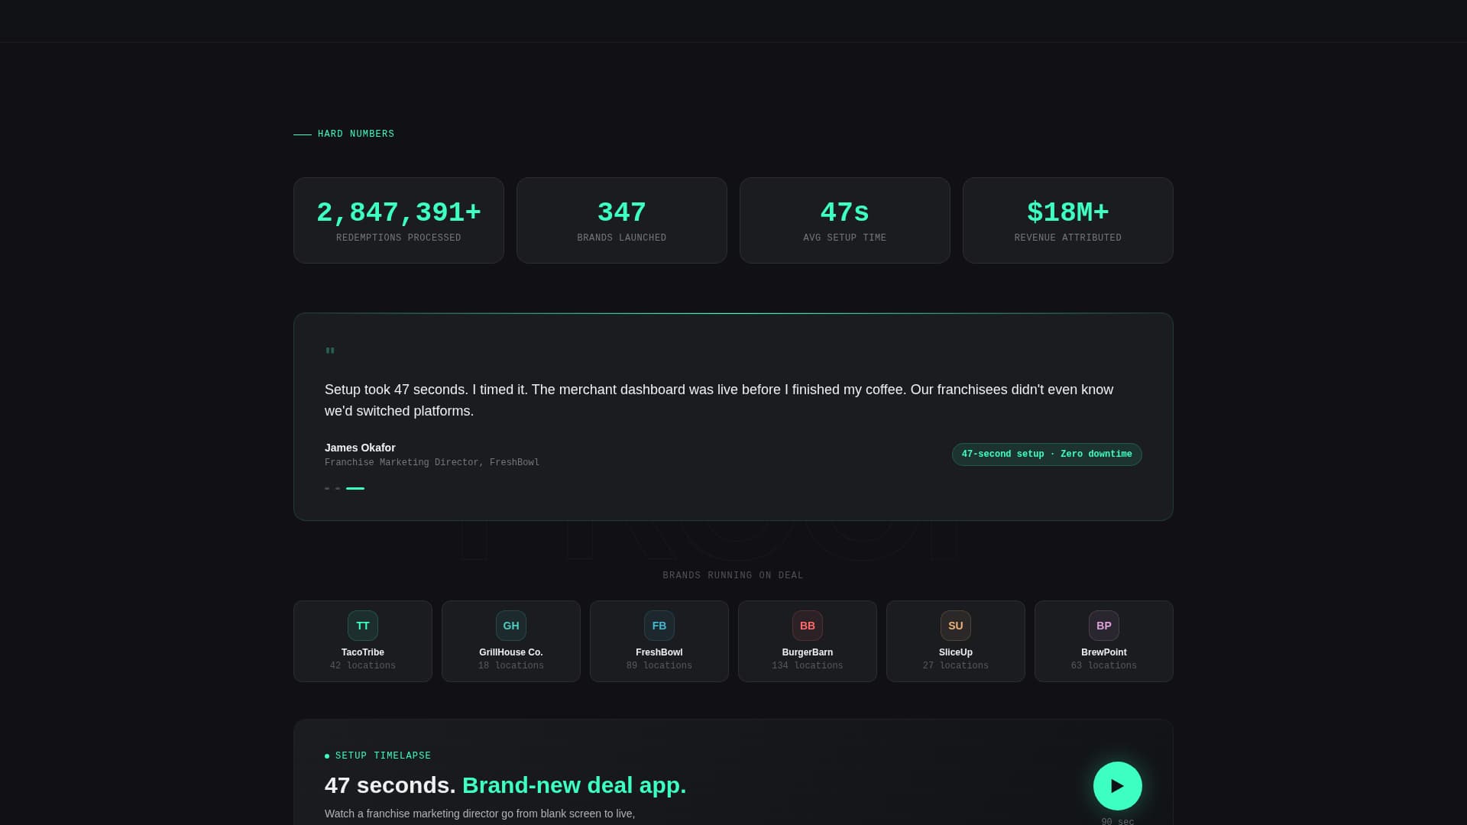Click the 'BRANDS RUNNING ON DEAL' heading
This screenshot has height=825, width=1467.
tap(733, 575)
